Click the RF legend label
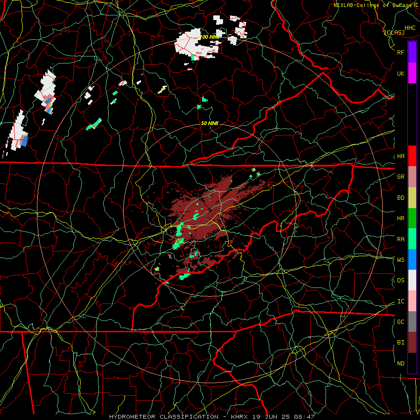 point(401,52)
